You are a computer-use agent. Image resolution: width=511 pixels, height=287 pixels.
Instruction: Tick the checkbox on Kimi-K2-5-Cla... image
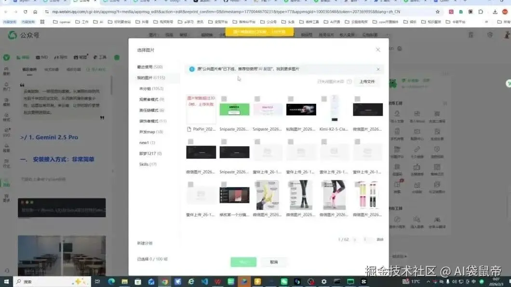(324, 99)
